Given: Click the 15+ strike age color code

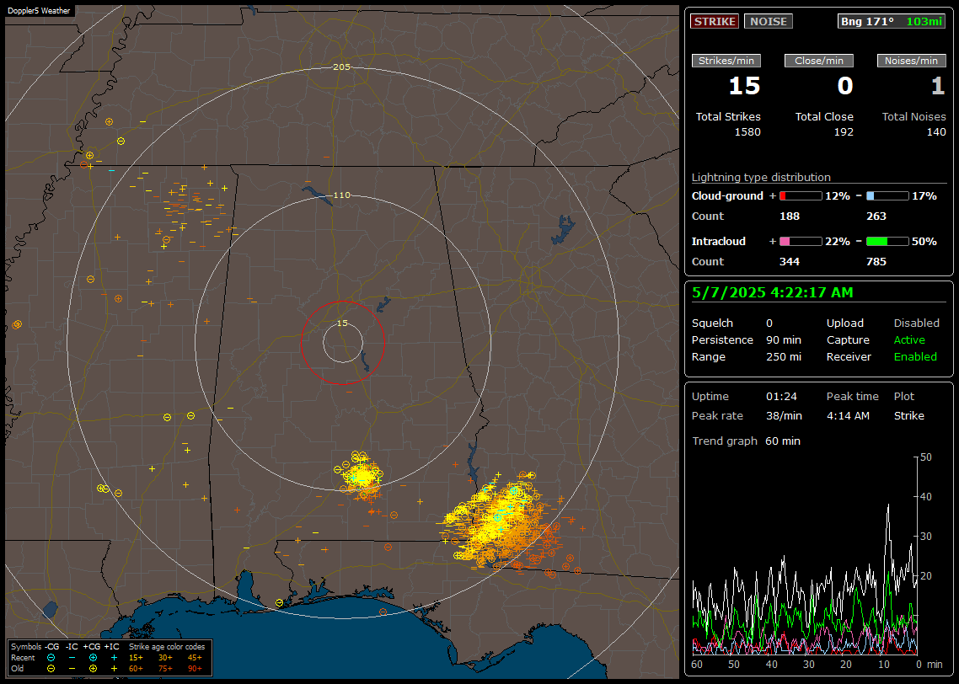Looking at the screenshot, I should (x=136, y=658).
